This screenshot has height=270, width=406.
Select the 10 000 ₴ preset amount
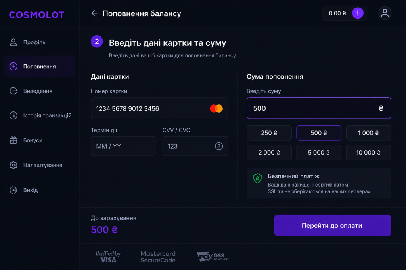(x=368, y=153)
